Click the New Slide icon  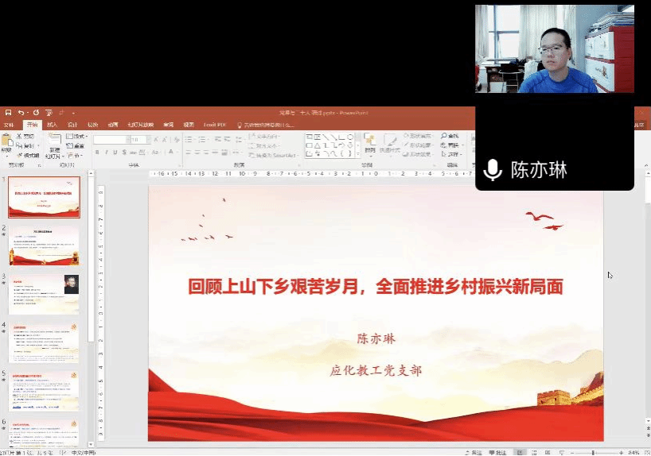point(54,143)
